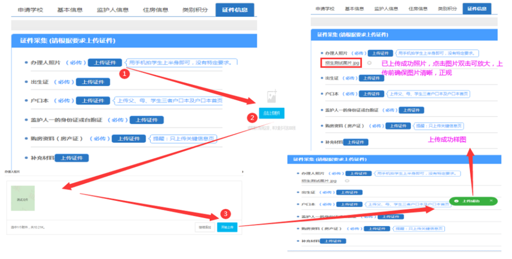This screenshot has height=259, width=512.
Task: Click 上传证件 for 购房资料 in the pink-annotated form
Action: click(398, 126)
